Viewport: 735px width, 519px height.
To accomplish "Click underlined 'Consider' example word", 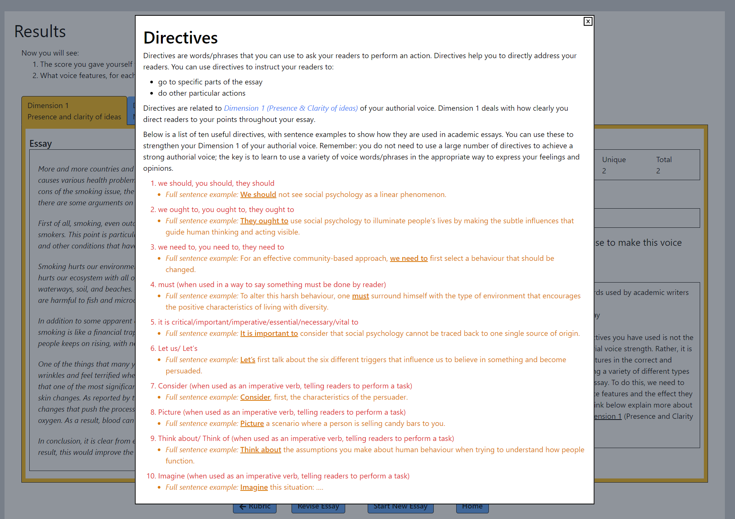I will pyautogui.click(x=255, y=397).
